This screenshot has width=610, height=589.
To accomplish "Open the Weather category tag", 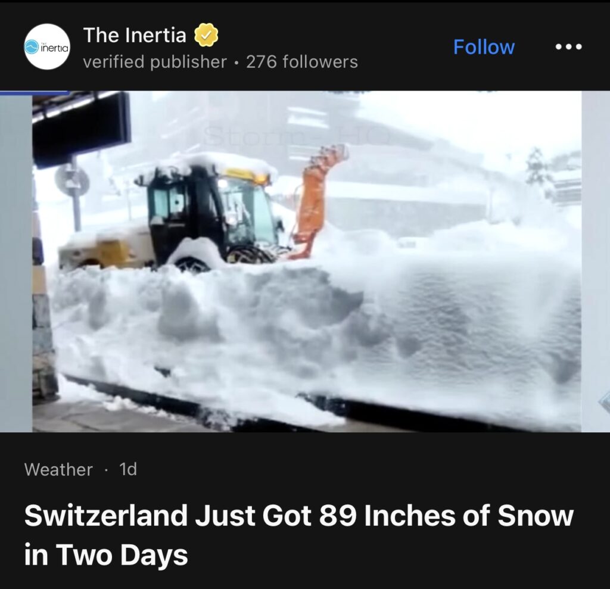I will tap(58, 469).
